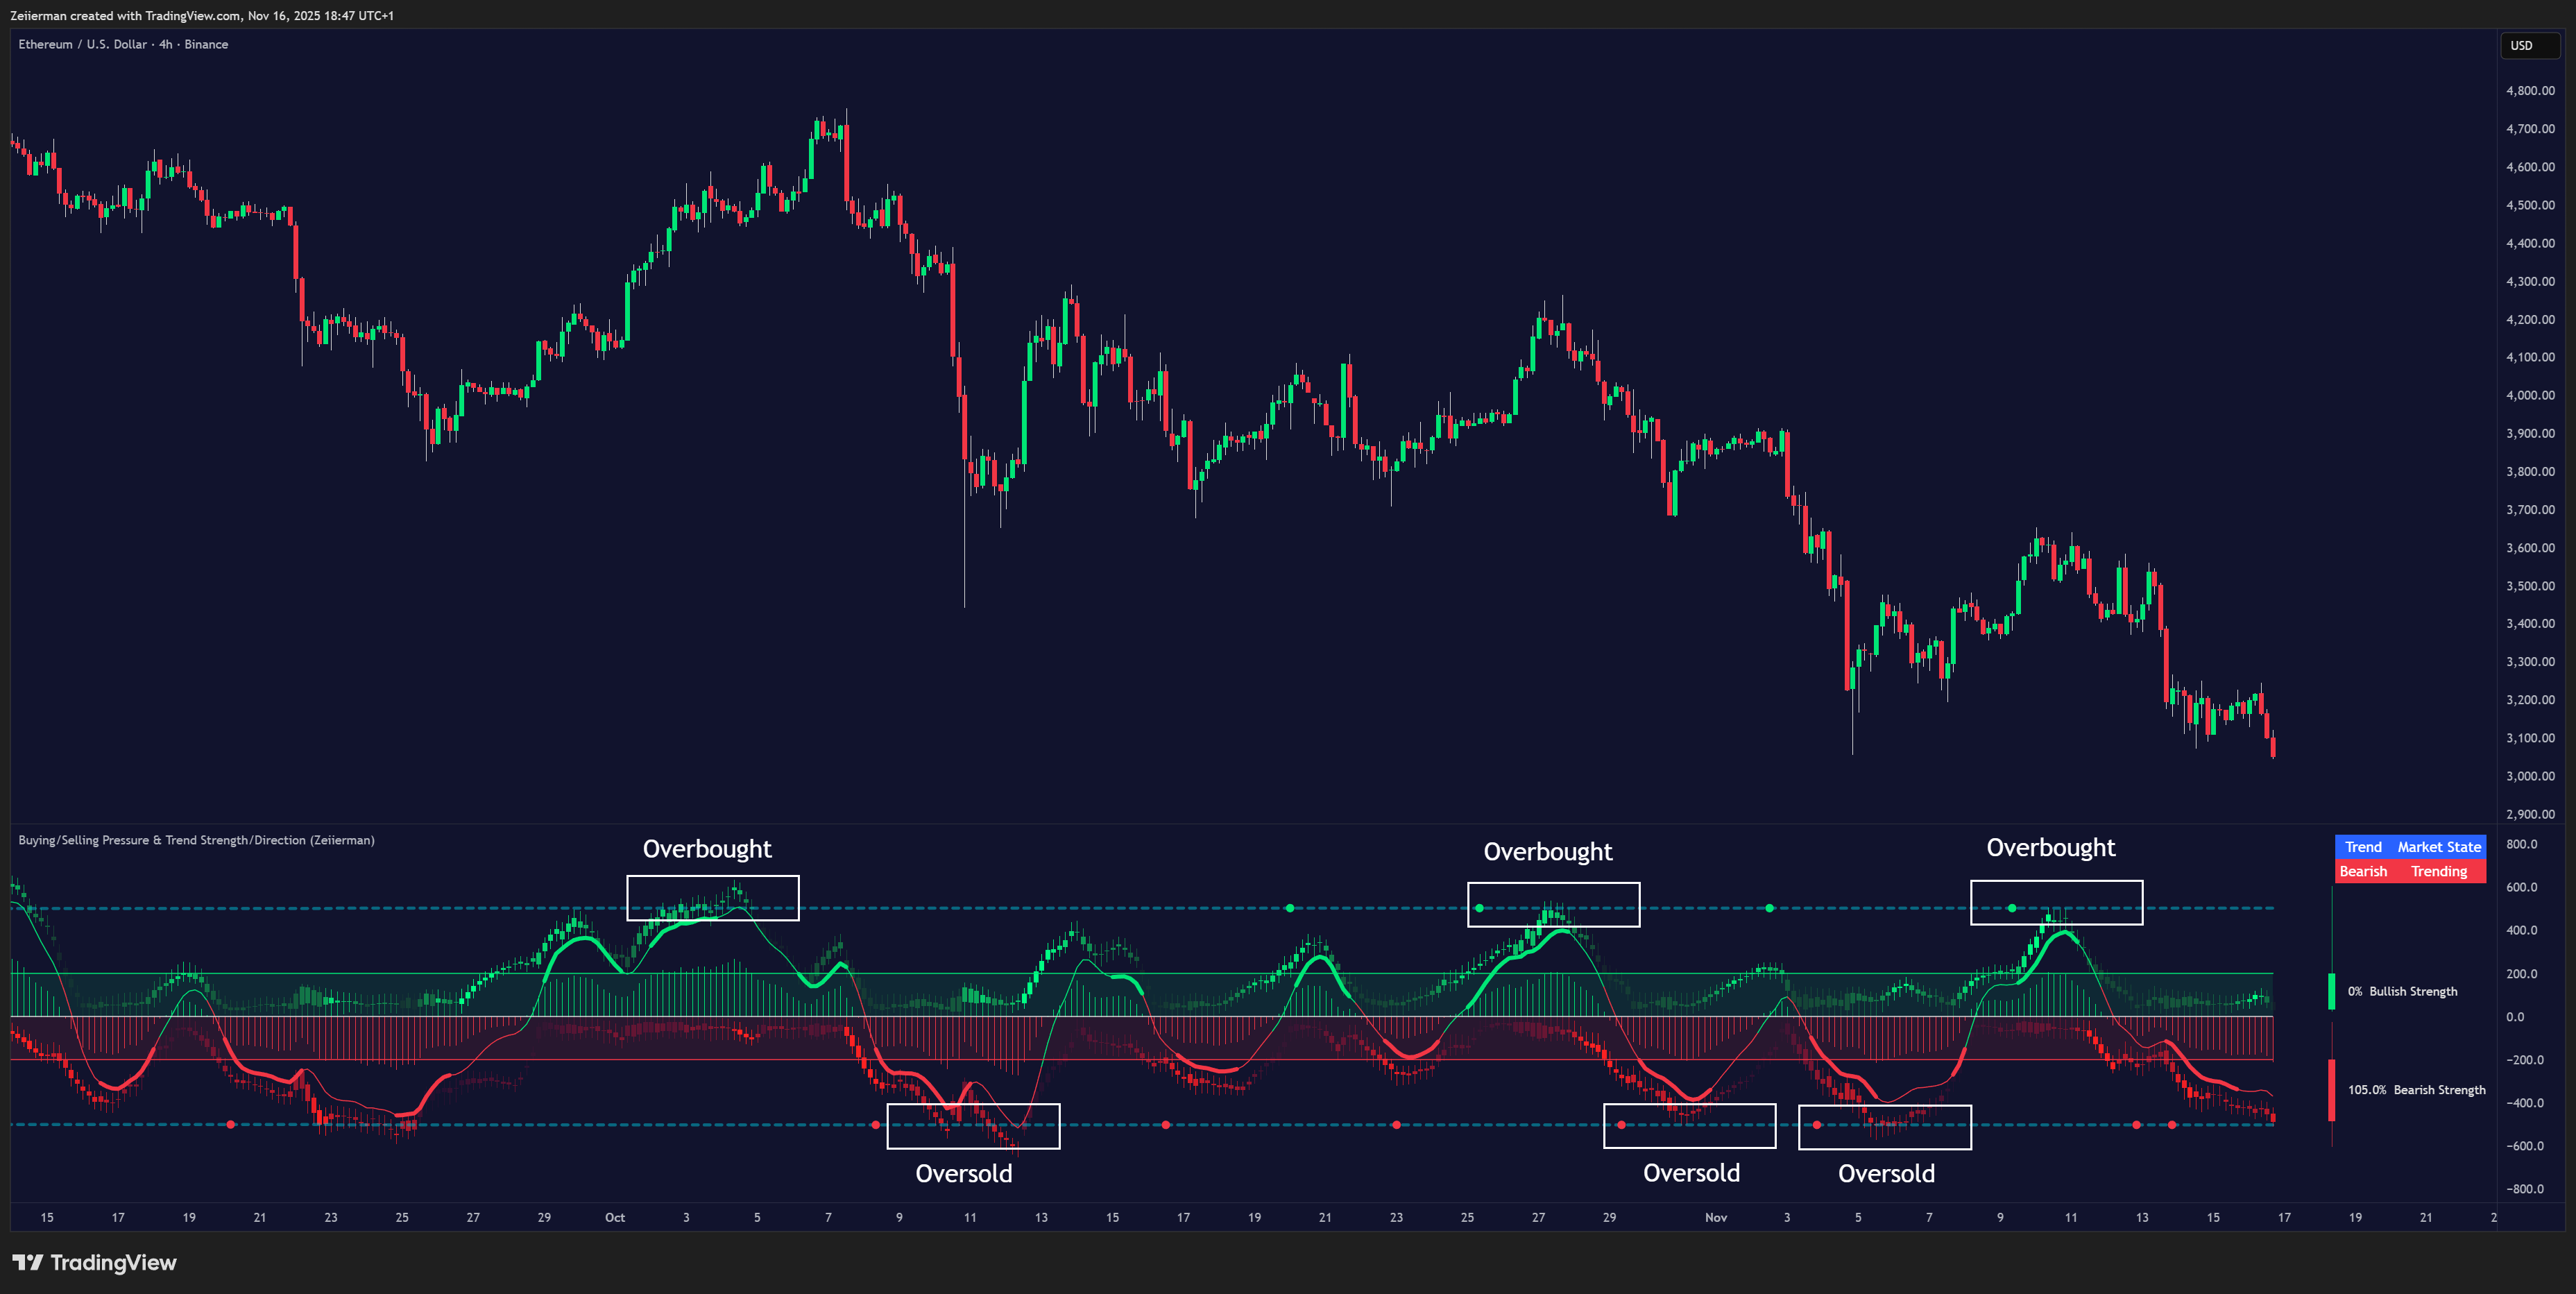Click the 4,700.00 price axis label
Viewport: 2576px width, 1294px height.
2530,128
